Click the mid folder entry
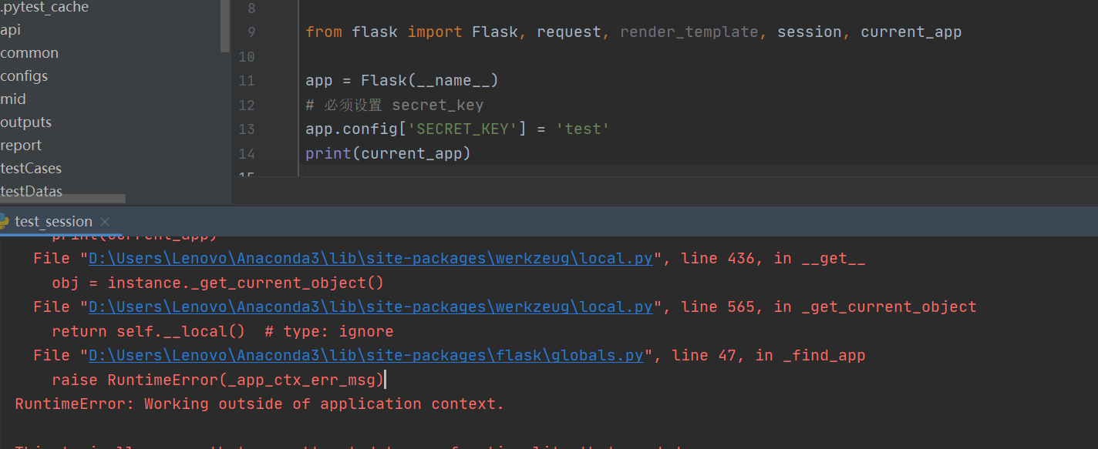The height and width of the screenshot is (449, 1098). [13, 99]
